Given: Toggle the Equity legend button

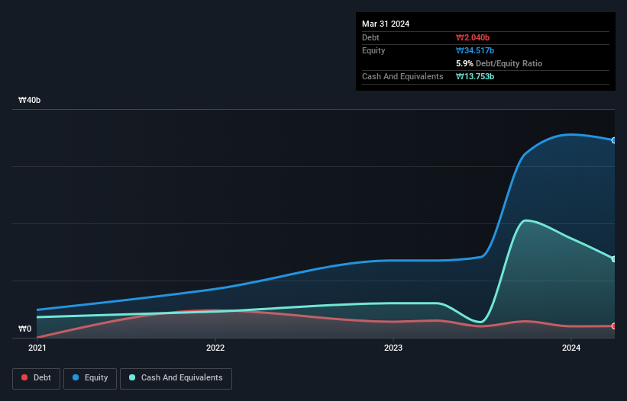Looking at the screenshot, I should [90, 378].
